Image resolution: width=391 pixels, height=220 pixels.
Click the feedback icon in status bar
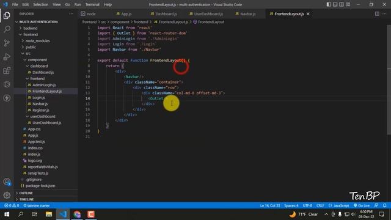(376, 205)
